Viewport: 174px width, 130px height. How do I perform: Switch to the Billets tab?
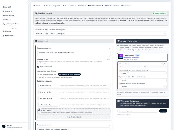[38, 6]
